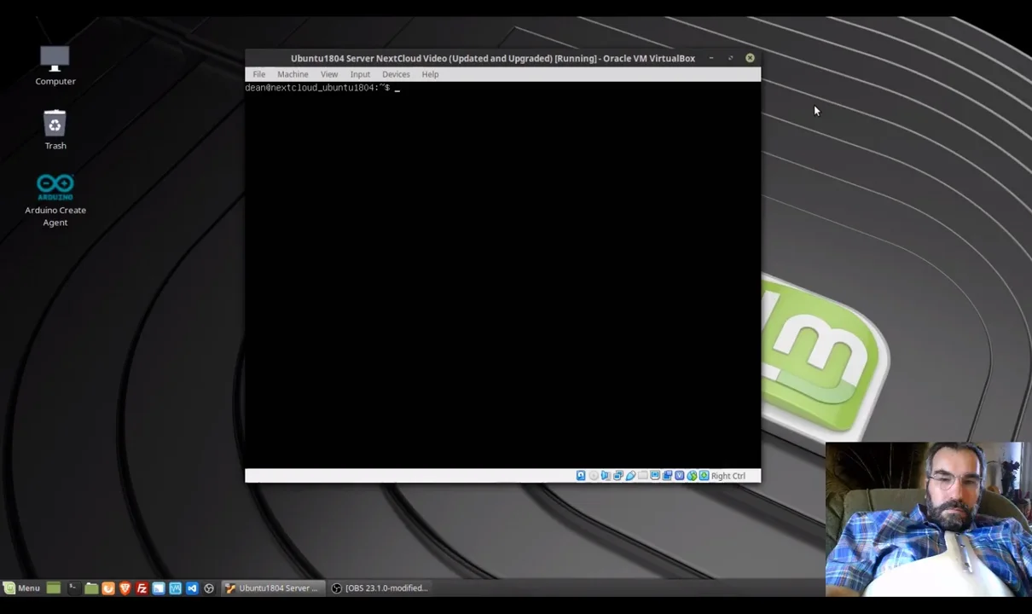Screen dimensions: 1032x614
Task: Click the audio status icon in VirtualBox
Action: pos(606,476)
